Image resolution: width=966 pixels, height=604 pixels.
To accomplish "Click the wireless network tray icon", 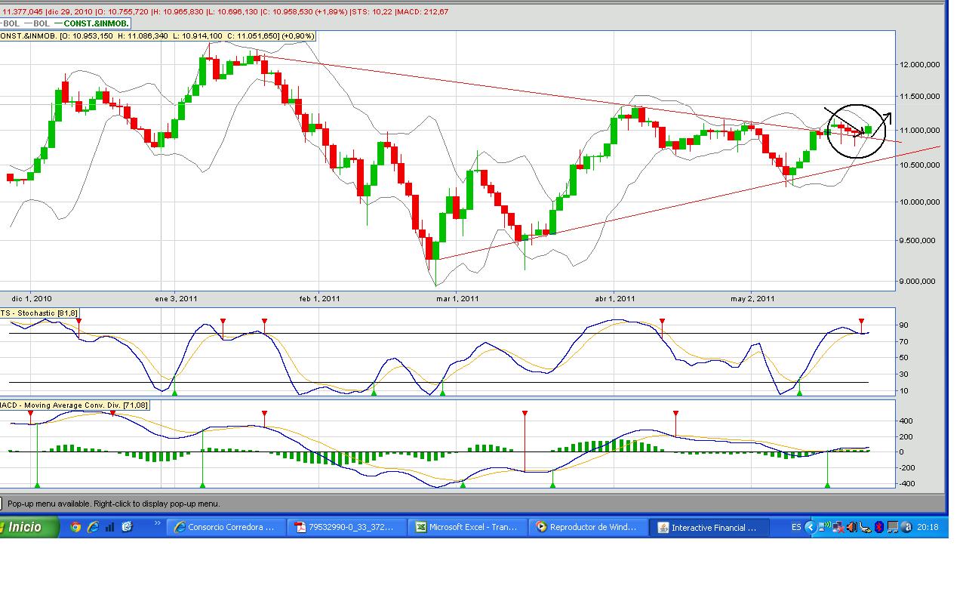I will click(x=825, y=527).
